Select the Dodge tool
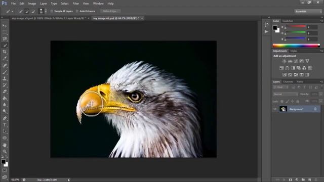The height and width of the screenshot is (182, 324). 5,111
